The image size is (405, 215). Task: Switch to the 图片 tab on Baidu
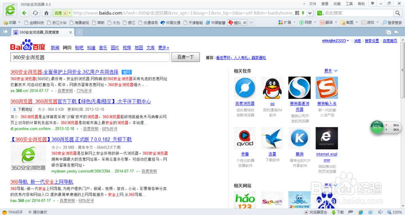pyautogui.click(x=115, y=48)
